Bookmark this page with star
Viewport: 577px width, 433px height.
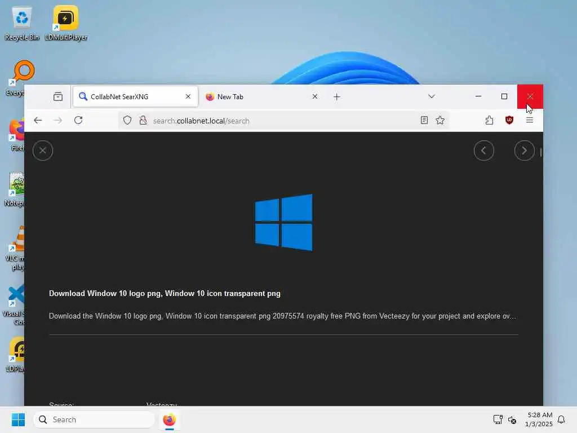click(440, 121)
